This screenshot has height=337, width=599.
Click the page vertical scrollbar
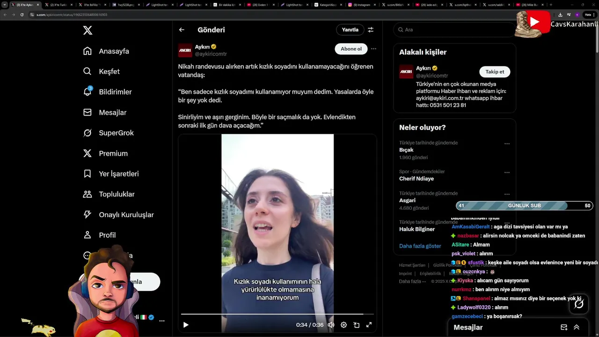[597, 37]
